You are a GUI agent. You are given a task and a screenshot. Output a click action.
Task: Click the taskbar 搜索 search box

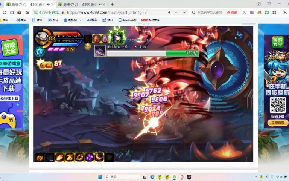[122, 177]
